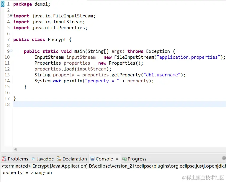This screenshot has width=226, height=182.
Task: Collapse the imports fold at line 3
Action: (x=11, y=15)
